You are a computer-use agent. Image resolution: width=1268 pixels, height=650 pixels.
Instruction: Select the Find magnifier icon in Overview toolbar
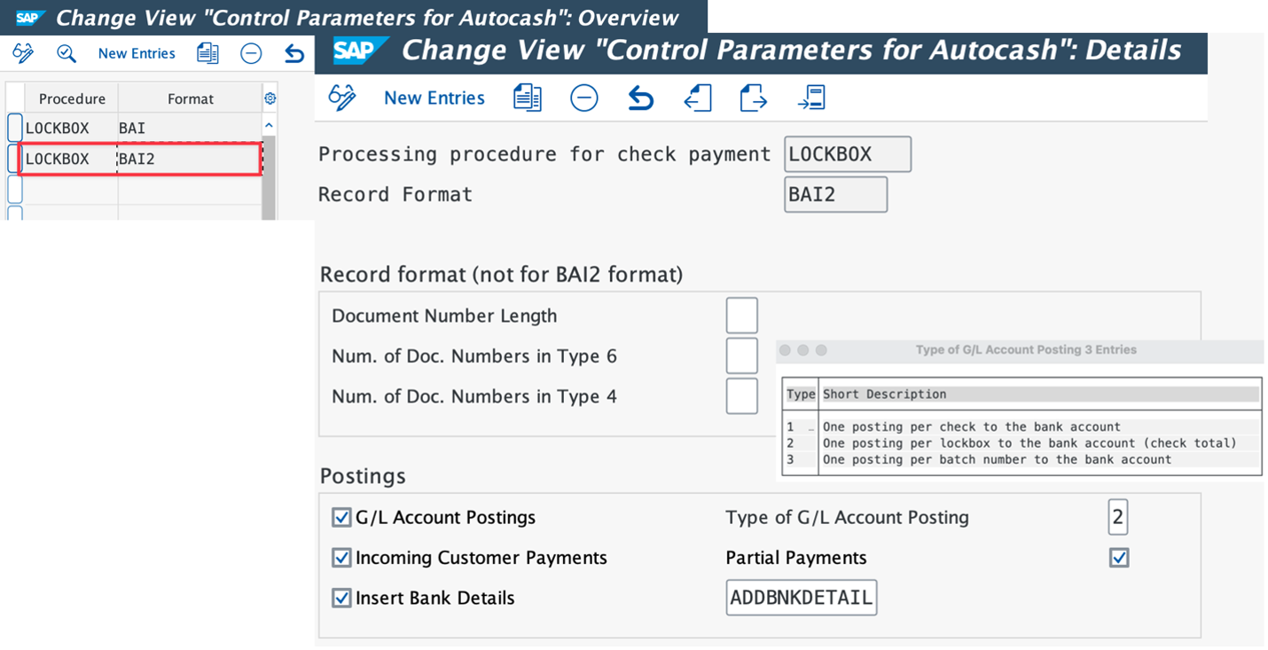point(67,53)
